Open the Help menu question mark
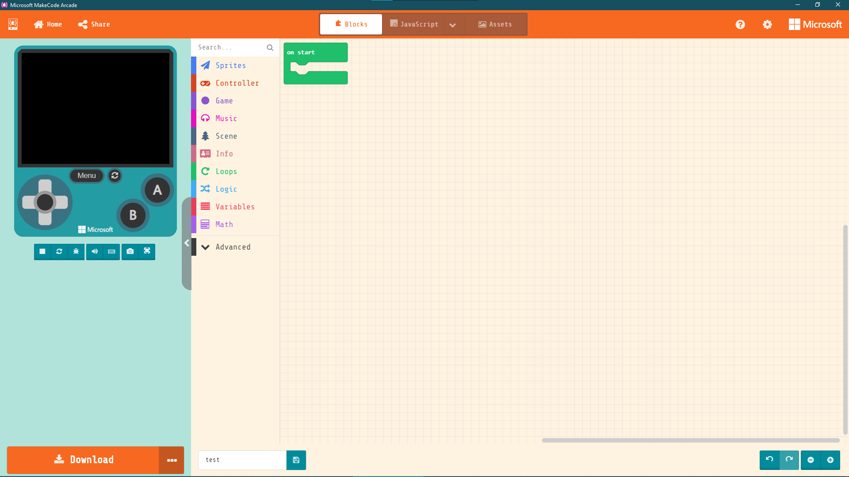The width and height of the screenshot is (849, 477). [740, 25]
